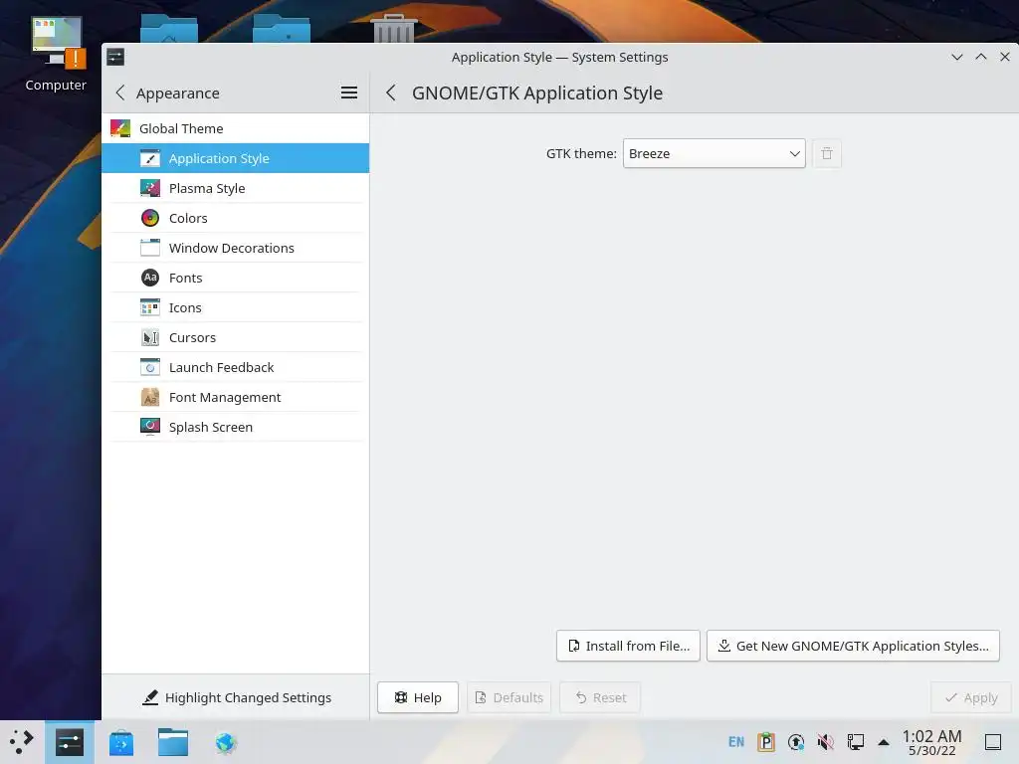1019x764 pixels.
Task: Click the network tray icon
Action: (855, 742)
